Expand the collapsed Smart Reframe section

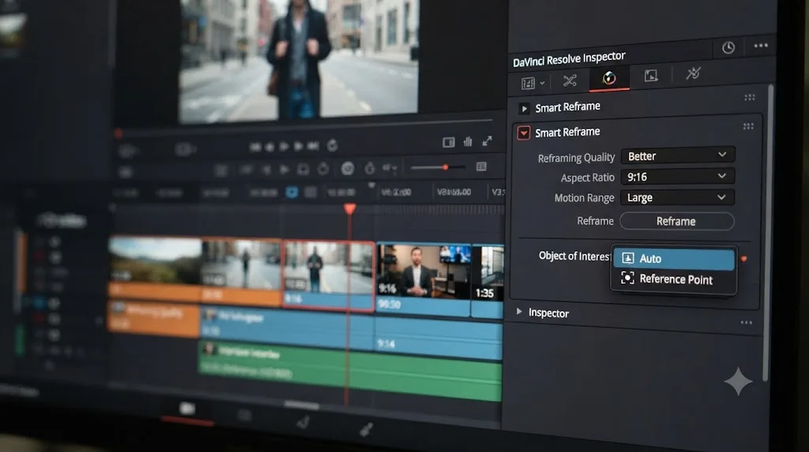click(x=524, y=108)
